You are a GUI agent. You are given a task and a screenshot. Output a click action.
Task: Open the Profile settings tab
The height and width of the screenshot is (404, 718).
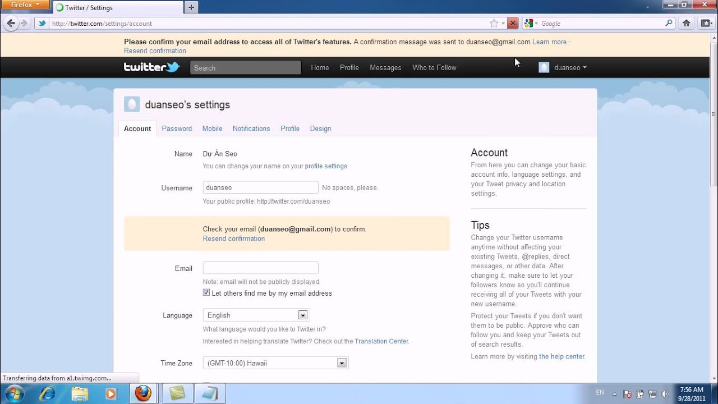(x=290, y=128)
